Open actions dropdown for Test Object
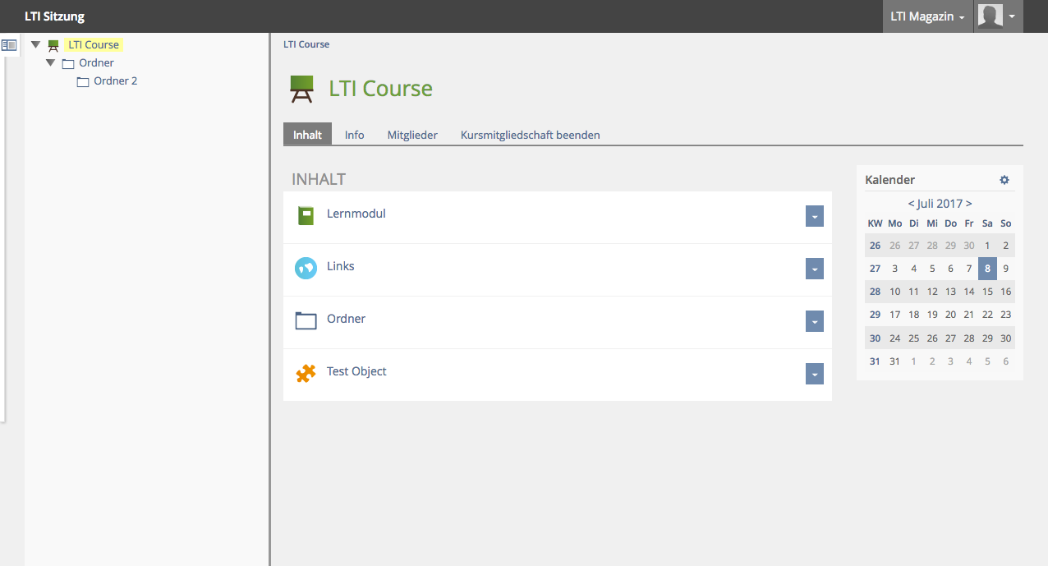Viewport: 1048px width, 566px height. point(815,375)
